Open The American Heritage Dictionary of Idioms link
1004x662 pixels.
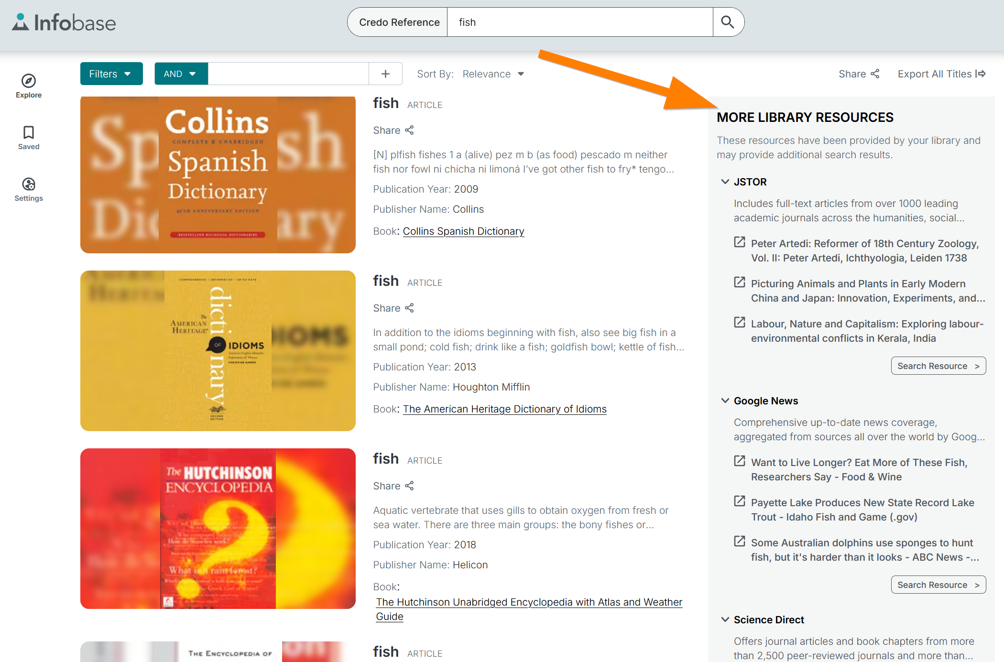(x=504, y=409)
